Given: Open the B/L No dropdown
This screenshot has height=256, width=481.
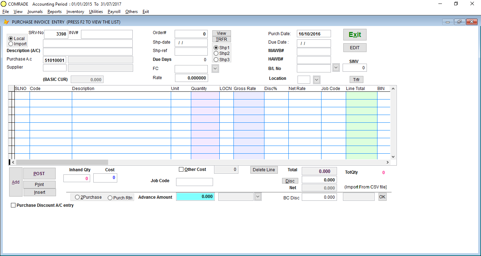Looking at the screenshot, I should click(336, 67).
